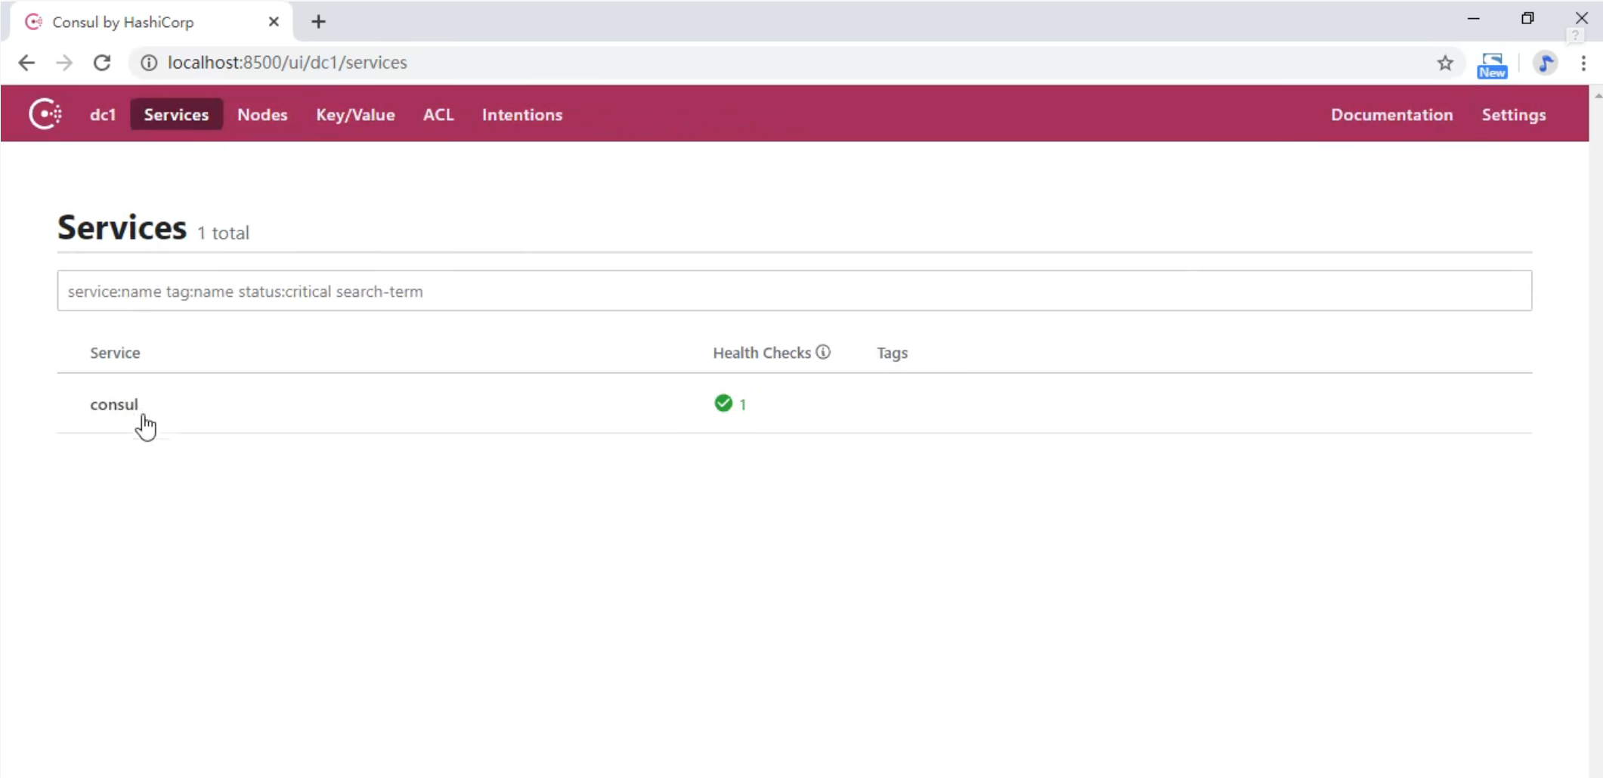View site information icon in address bar
This screenshot has width=1603, height=778.
point(149,63)
